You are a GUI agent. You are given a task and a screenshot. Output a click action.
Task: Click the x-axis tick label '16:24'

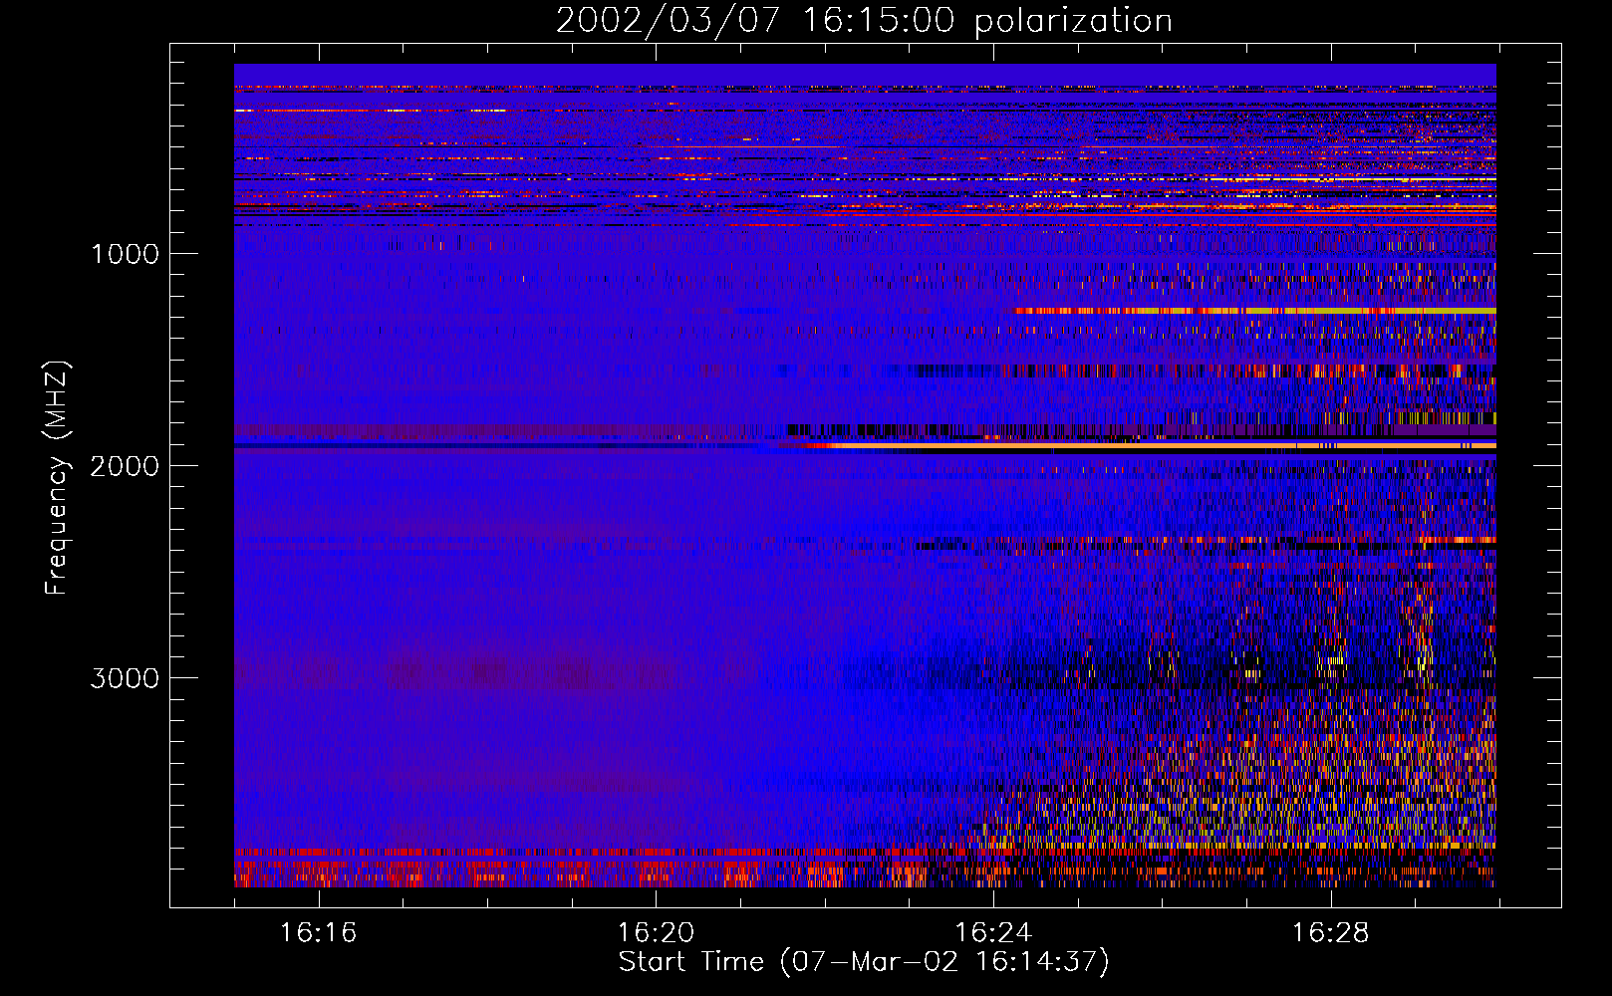pos(992,932)
